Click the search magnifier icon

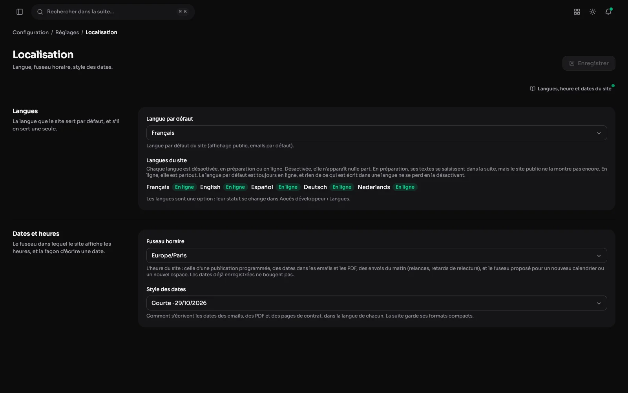pyautogui.click(x=40, y=12)
